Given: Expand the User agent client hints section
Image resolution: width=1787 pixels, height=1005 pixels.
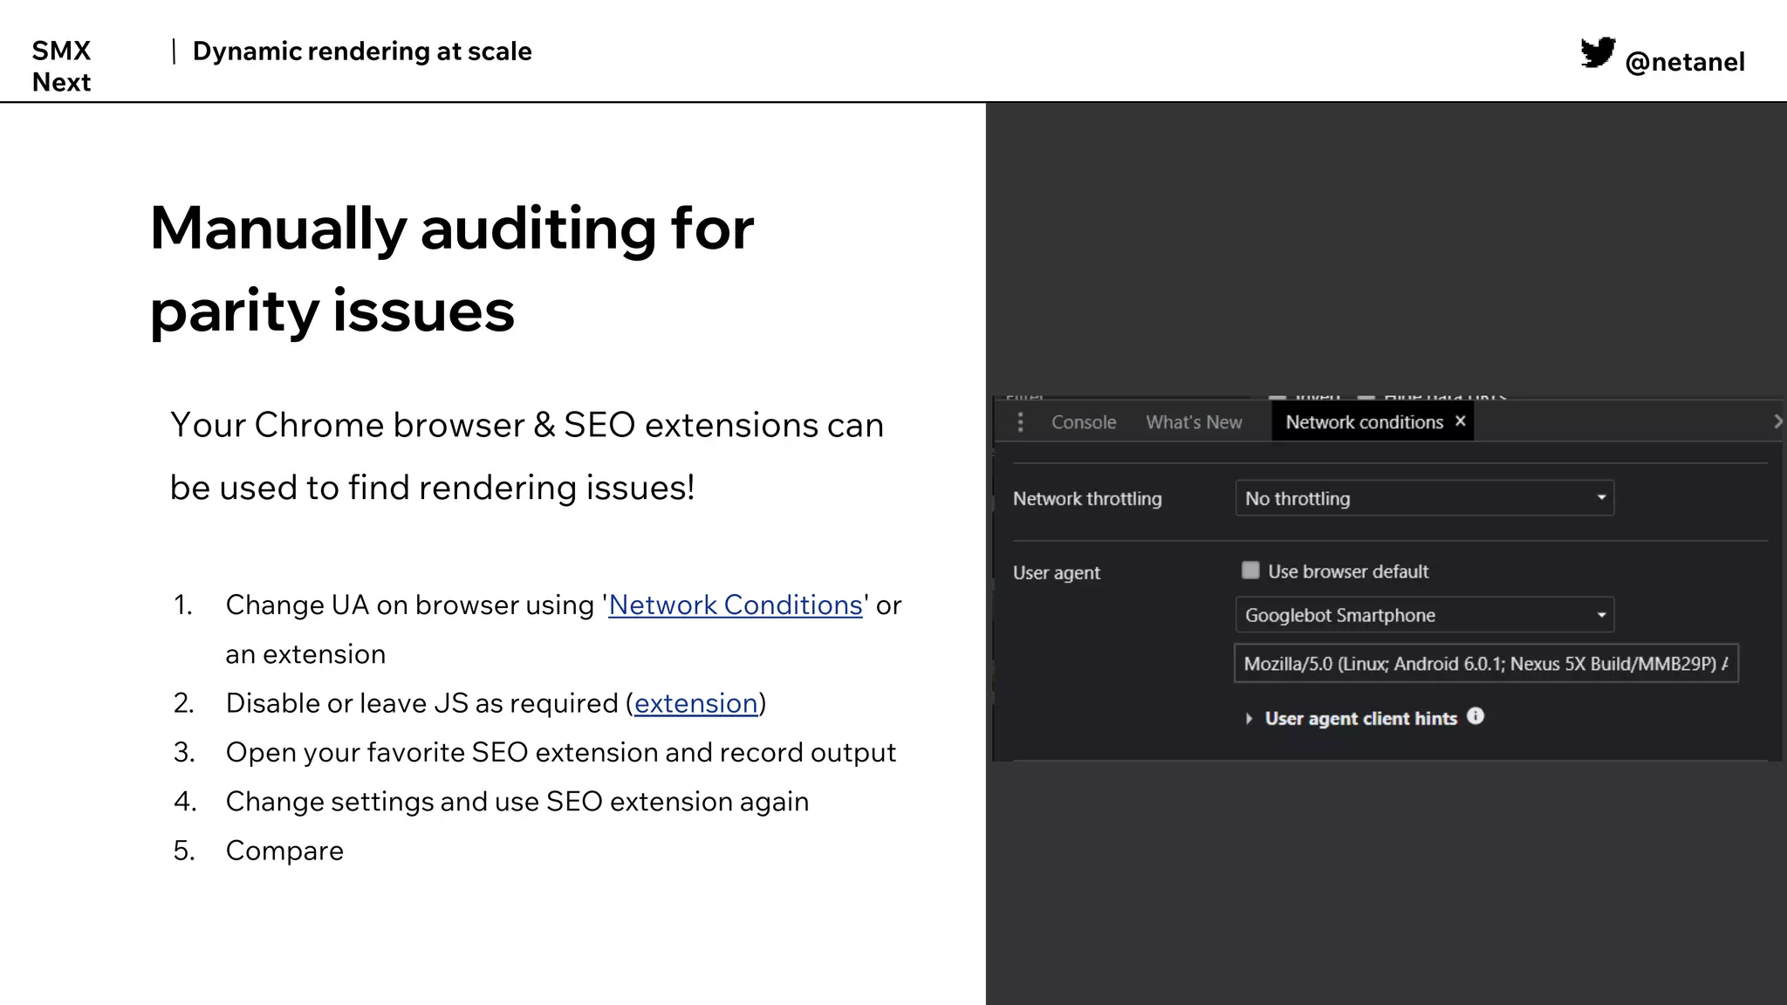Looking at the screenshot, I should point(1249,718).
